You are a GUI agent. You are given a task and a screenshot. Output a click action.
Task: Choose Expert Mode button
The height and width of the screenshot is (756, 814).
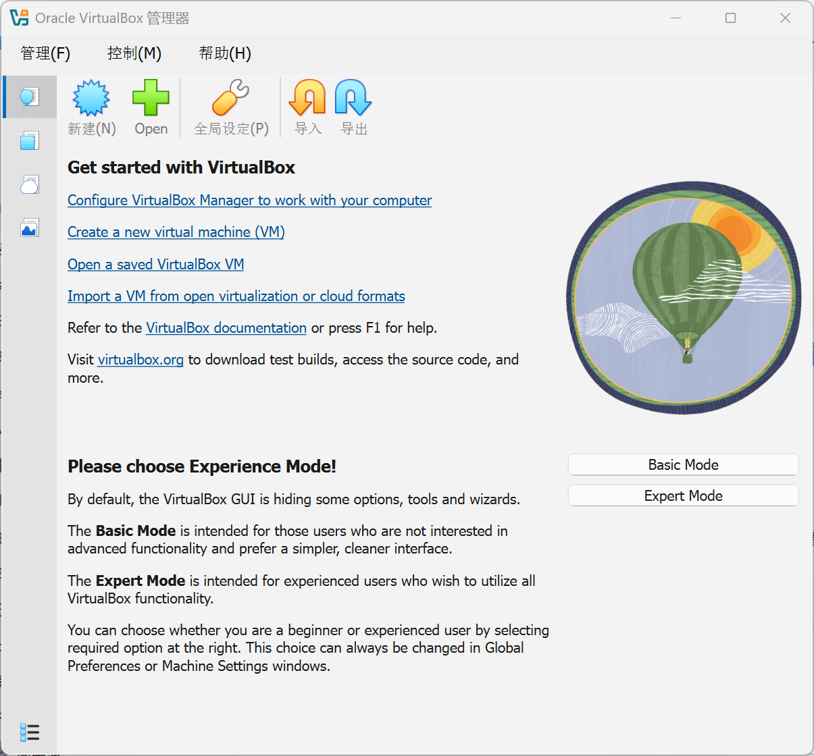(683, 496)
